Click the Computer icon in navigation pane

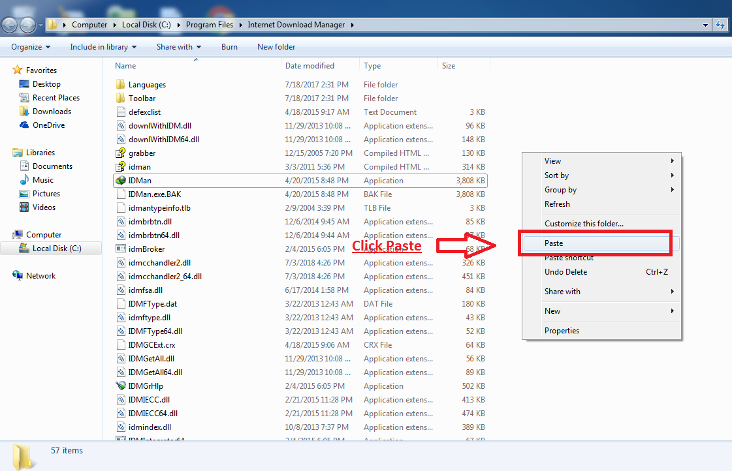pyautogui.click(x=17, y=235)
